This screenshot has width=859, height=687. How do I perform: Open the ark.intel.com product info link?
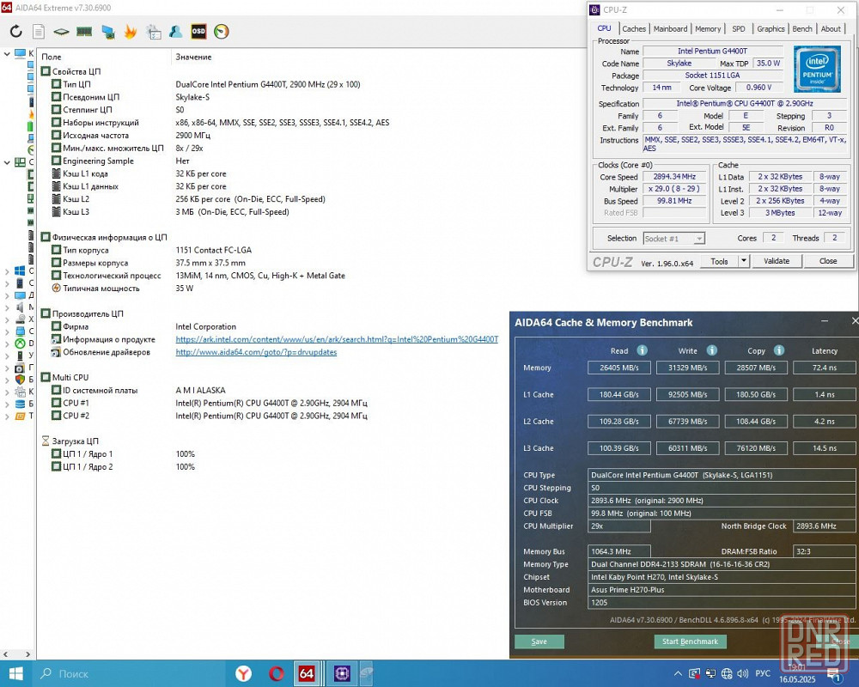click(x=337, y=339)
